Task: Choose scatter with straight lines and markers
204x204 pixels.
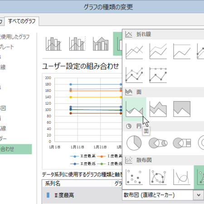Action: coord(199,177)
